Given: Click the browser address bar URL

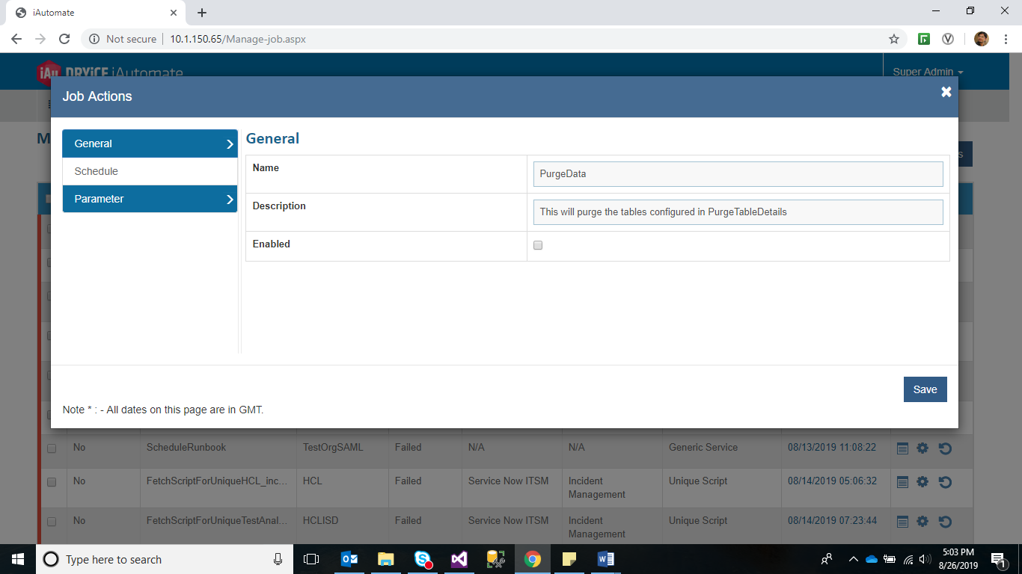Looking at the screenshot, I should (x=238, y=39).
